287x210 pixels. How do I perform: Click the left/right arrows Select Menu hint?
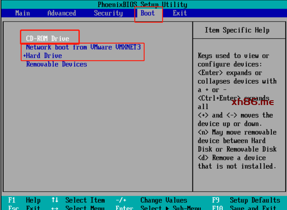coord(78,207)
